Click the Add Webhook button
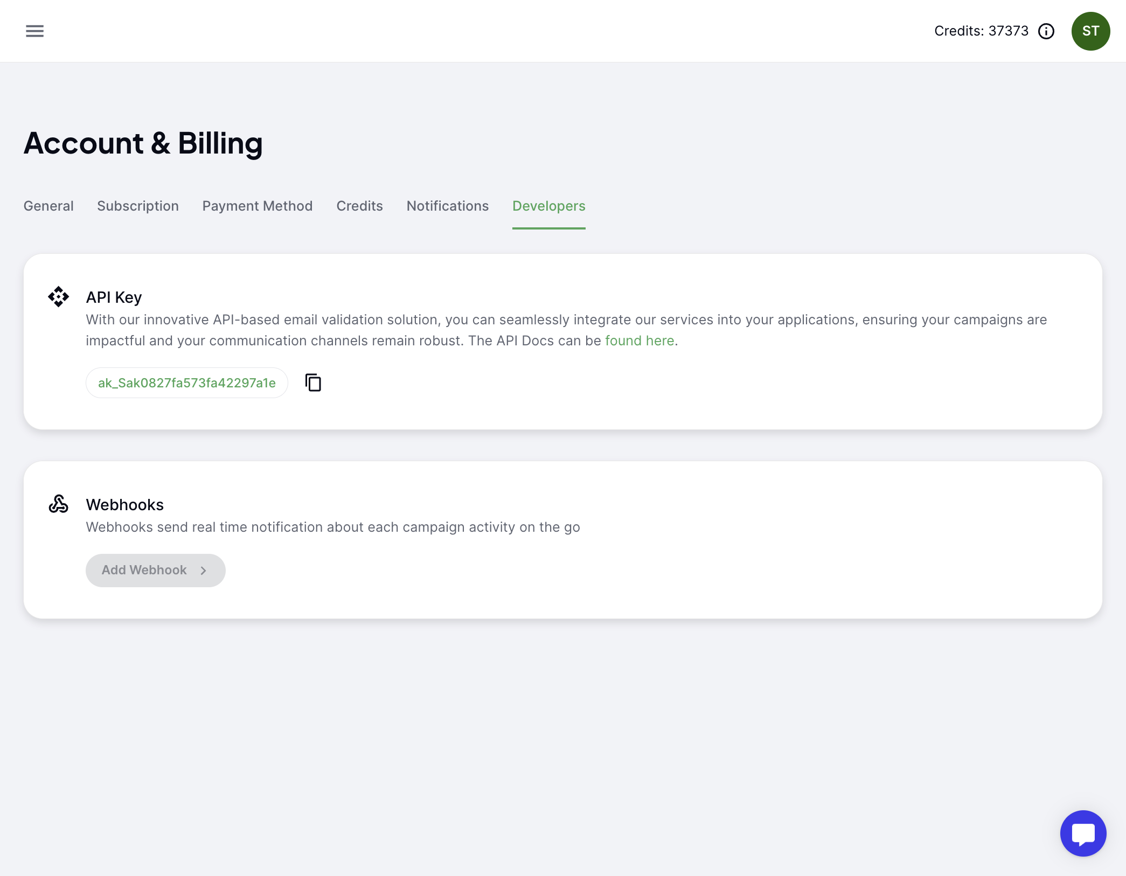Screen dimensions: 1126x876 click(155, 571)
